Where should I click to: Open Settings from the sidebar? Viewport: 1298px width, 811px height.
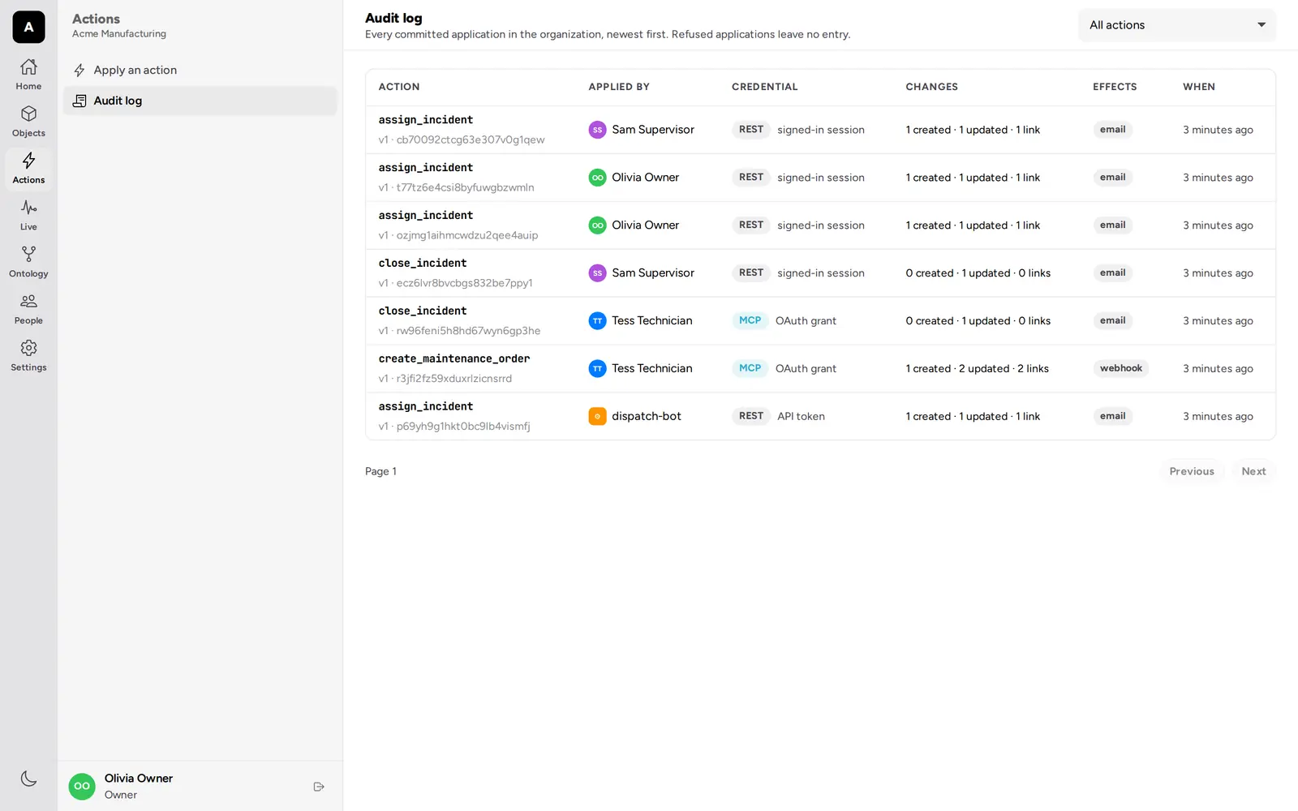point(28,356)
